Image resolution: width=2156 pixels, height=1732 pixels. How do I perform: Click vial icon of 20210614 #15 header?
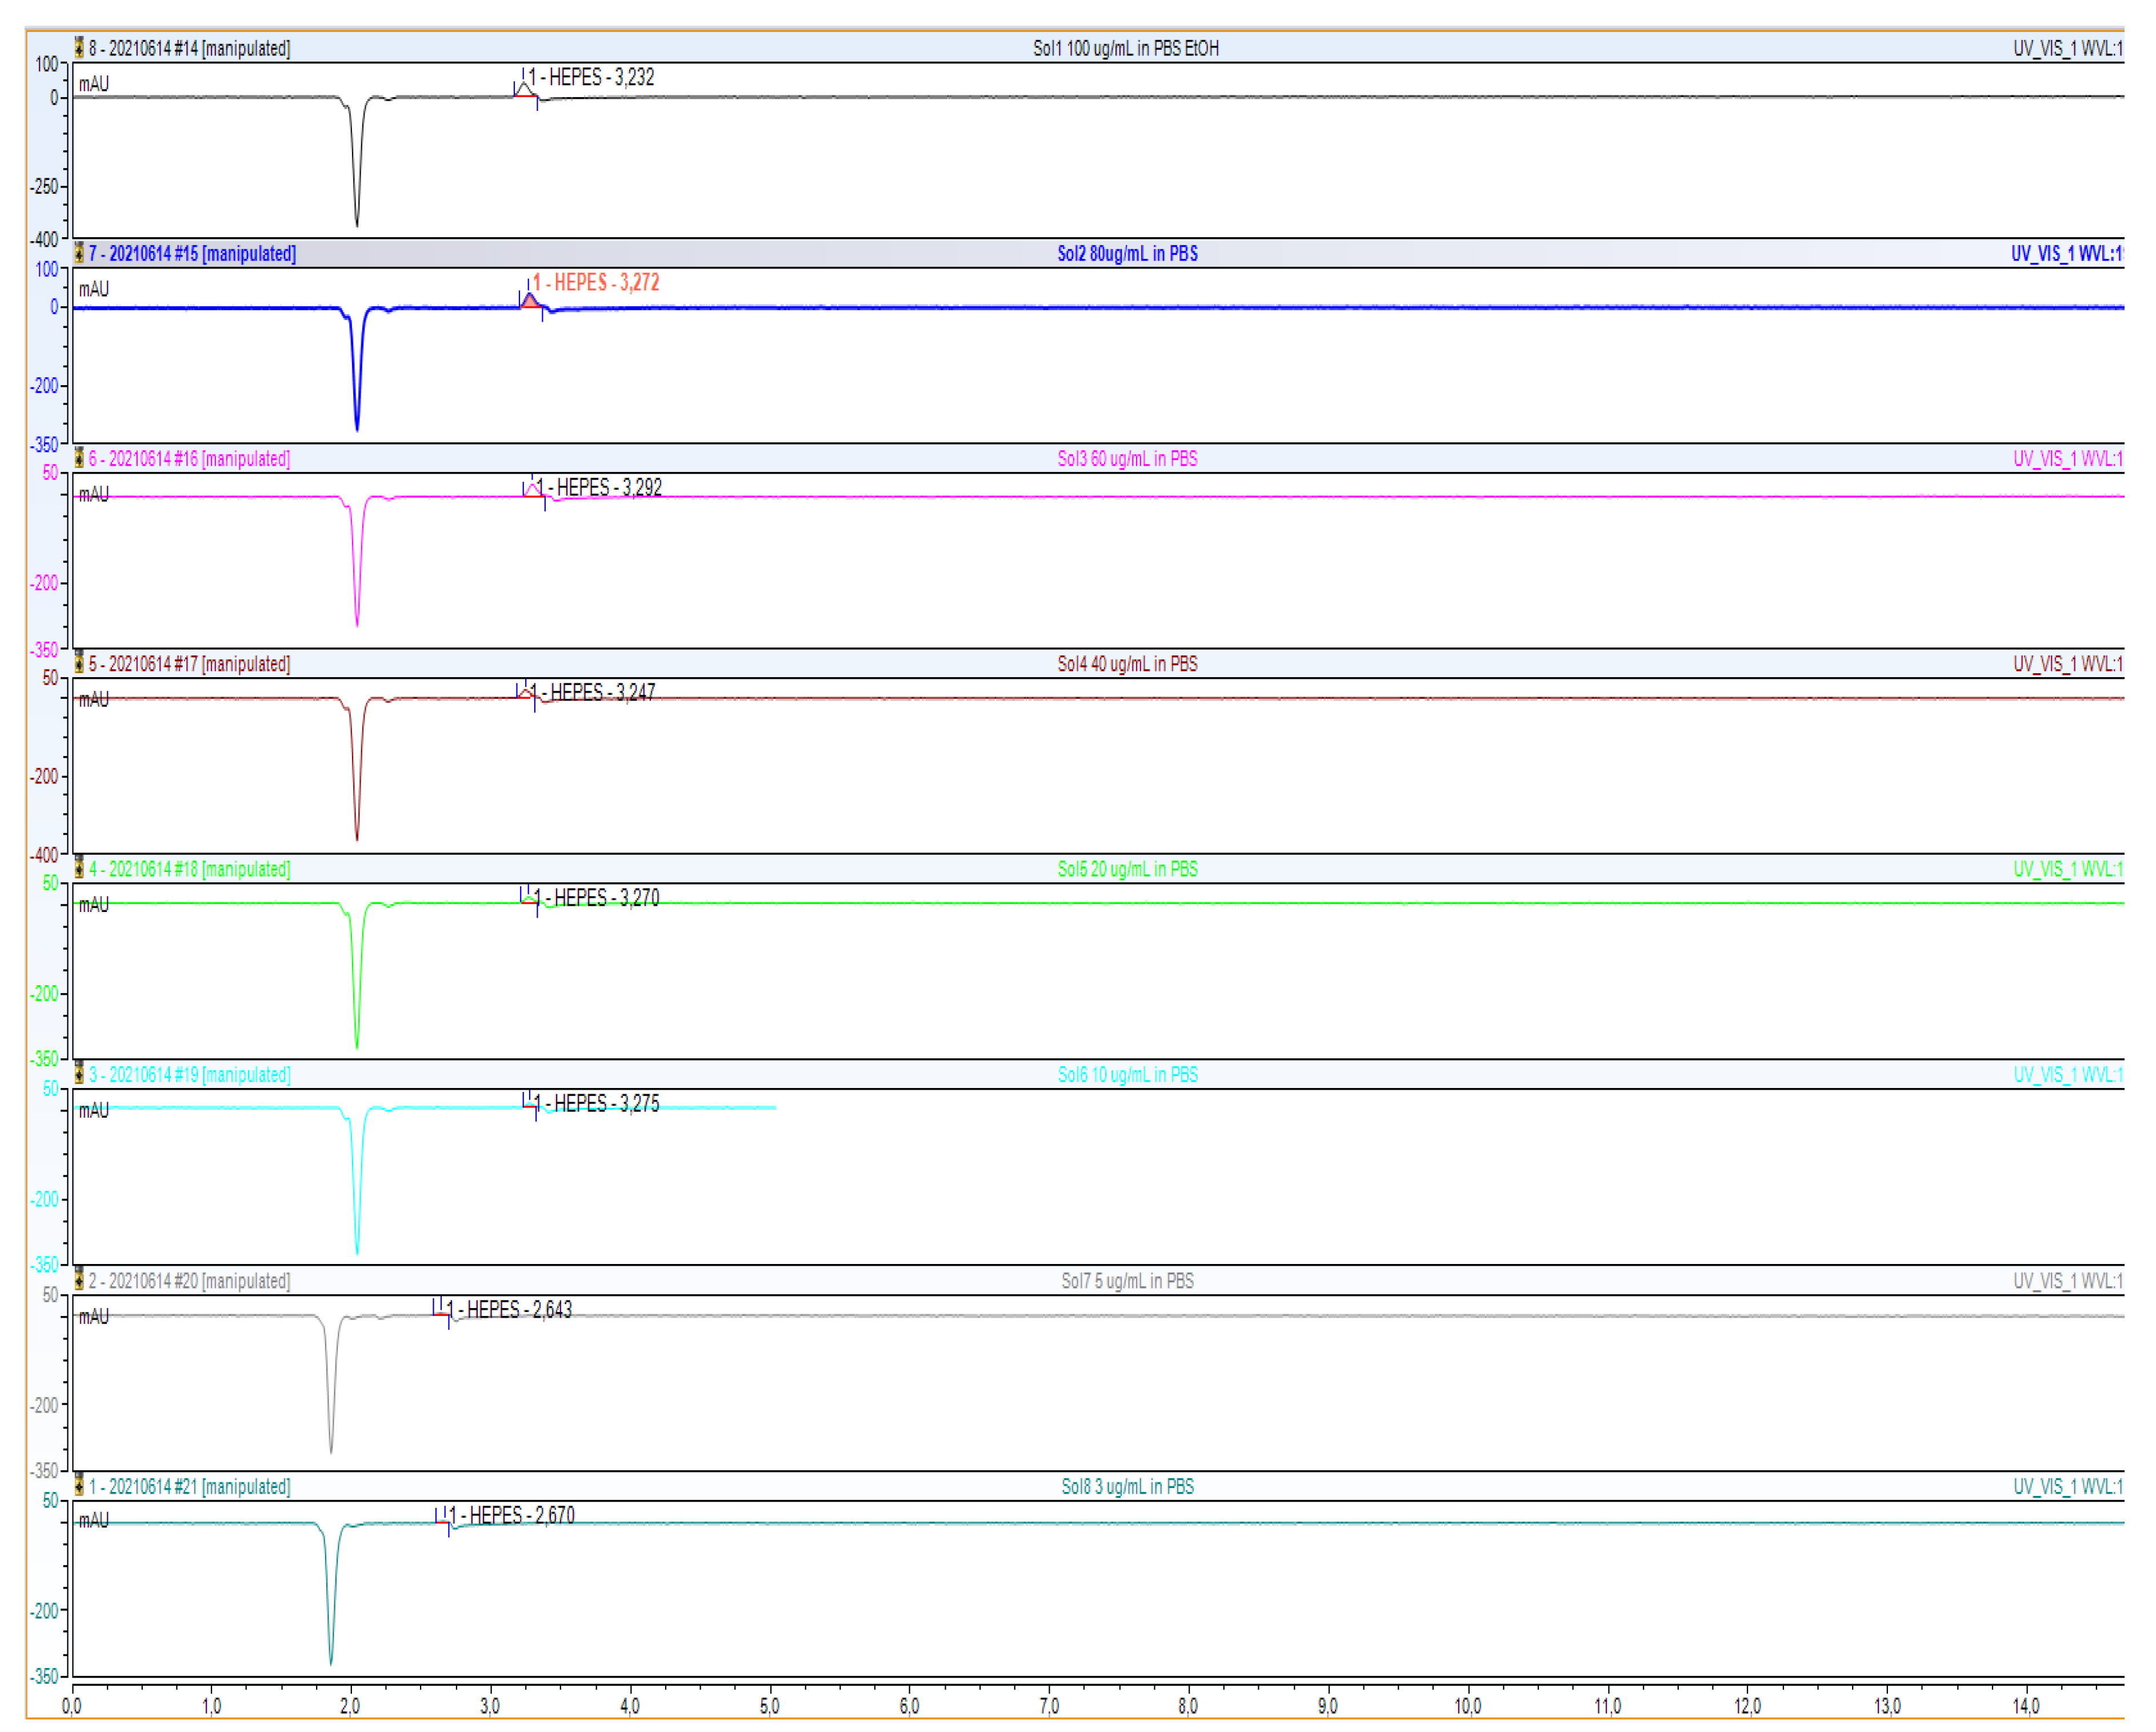[79, 253]
